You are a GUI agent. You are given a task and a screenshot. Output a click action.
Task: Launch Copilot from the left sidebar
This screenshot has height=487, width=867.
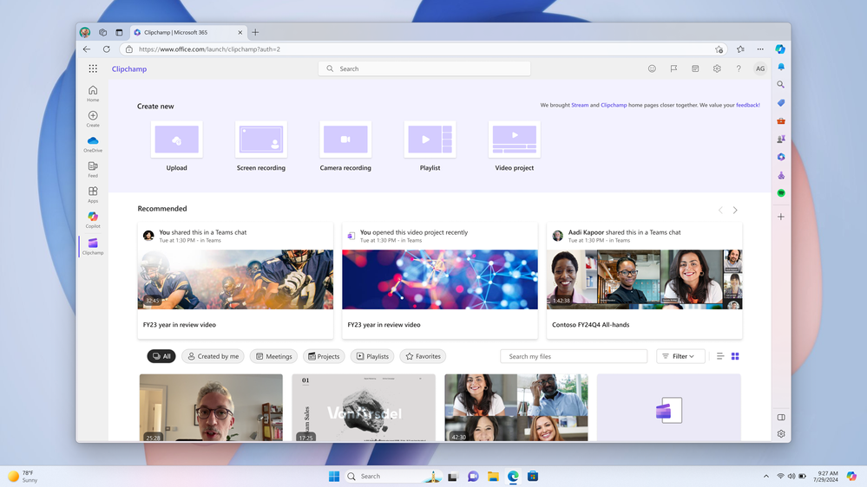pos(93,219)
